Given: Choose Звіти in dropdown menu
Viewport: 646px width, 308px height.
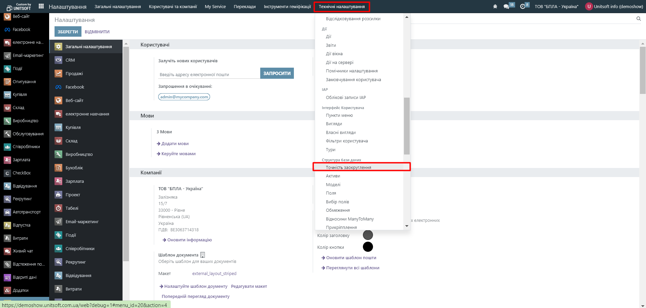Looking at the screenshot, I should click(x=359, y=45).
